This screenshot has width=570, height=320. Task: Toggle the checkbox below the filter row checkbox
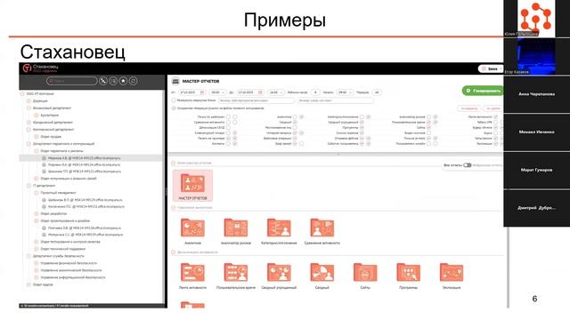(174, 108)
